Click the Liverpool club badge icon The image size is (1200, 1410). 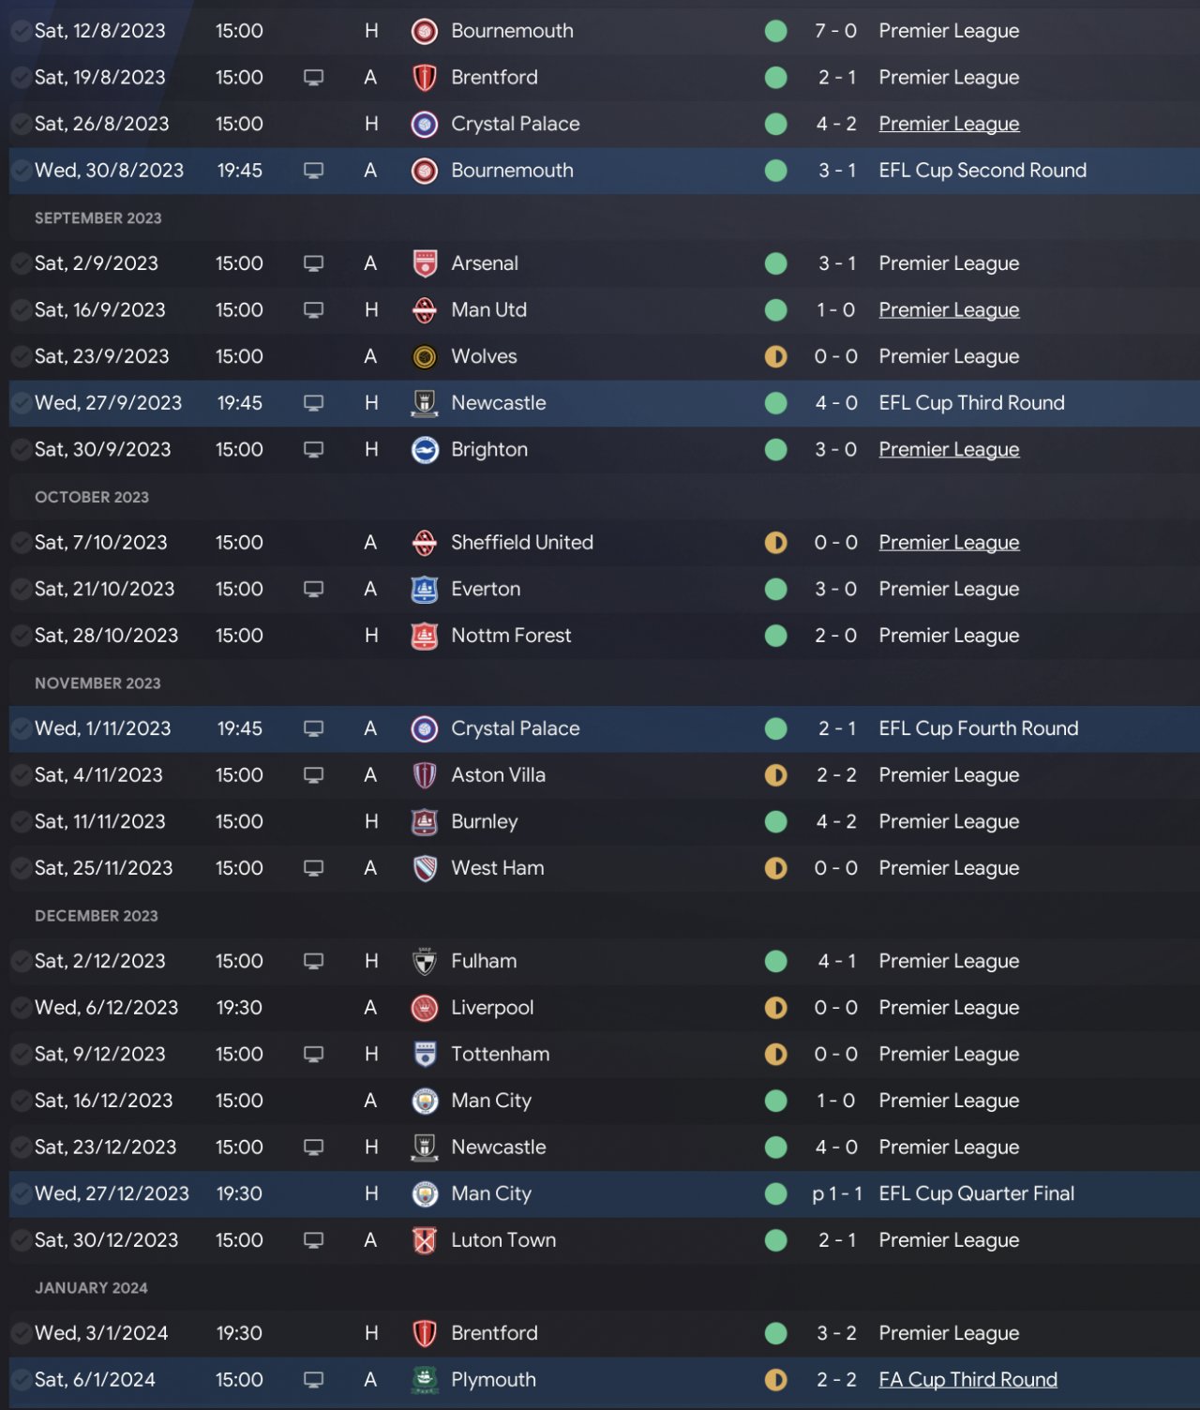(425, 1008)
